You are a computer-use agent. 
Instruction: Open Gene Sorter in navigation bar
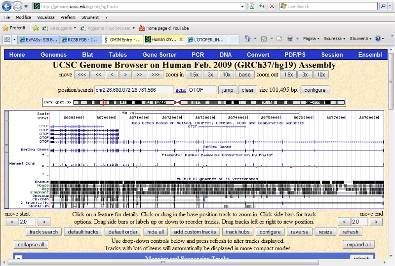(x=159, y=55)
